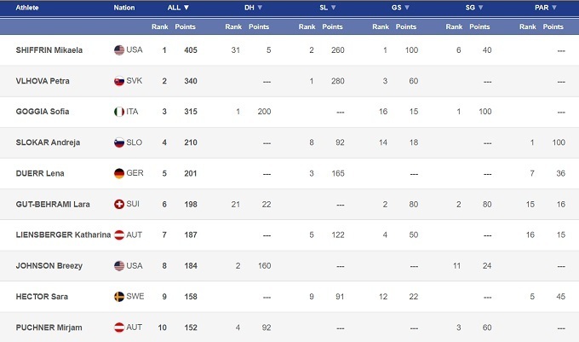The height and width of the screenshot is (342, 579).
Task: Click the Swiss flag beside Gut-Behrami Lara
Action: point(119,204)
